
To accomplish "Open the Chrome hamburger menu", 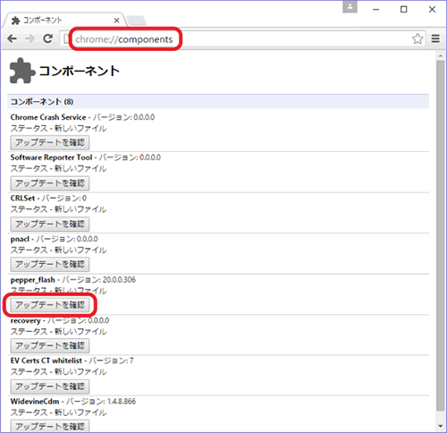I will pyautogui.click(x=435, y=38).
